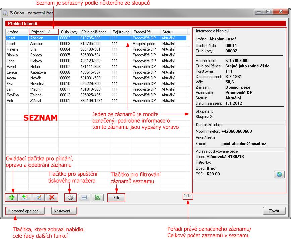291x239 pixels.
Task: Open the Nastavení ... button
Action: pyautogui.click(x=64, y=211)
